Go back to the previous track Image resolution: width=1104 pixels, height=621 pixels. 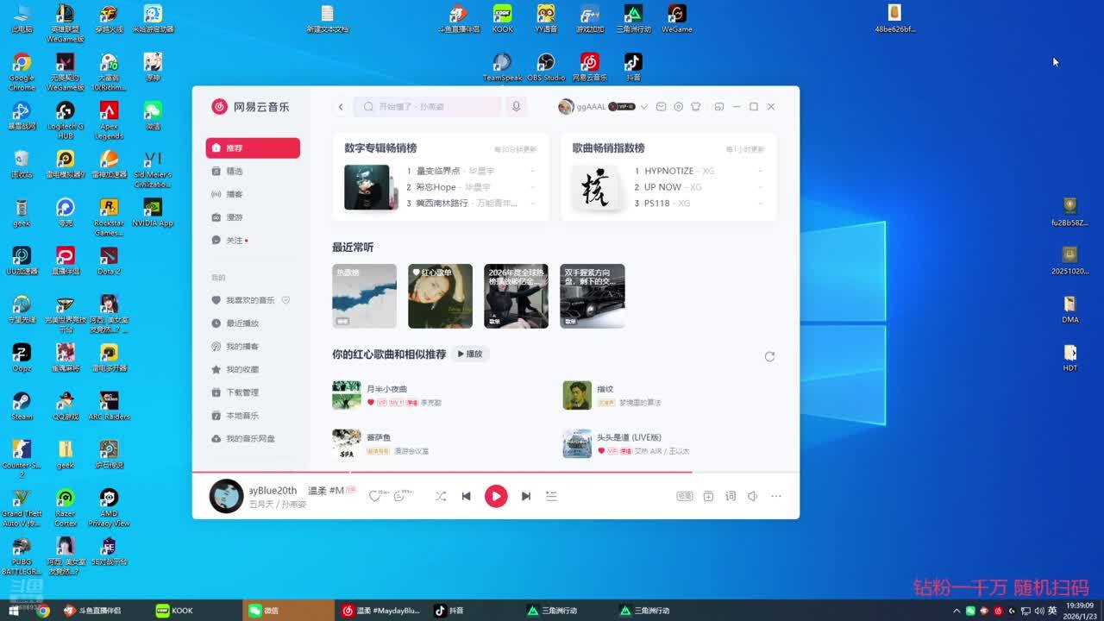pyautogui.click(x=466, y=497)
